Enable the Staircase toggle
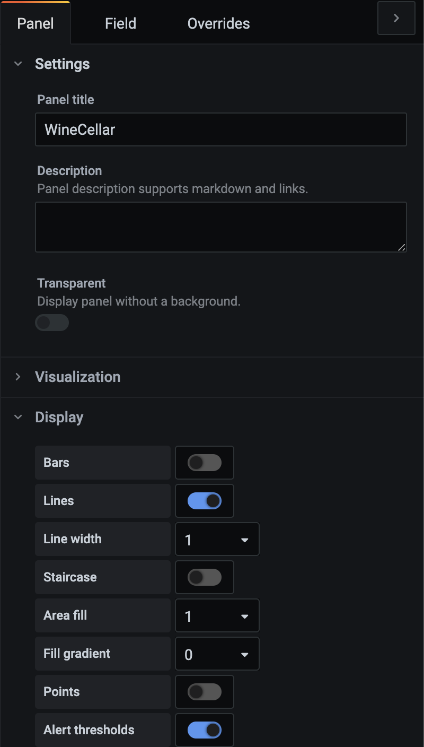Viewport: 424px width, 747px height. (x=205, y=577)
